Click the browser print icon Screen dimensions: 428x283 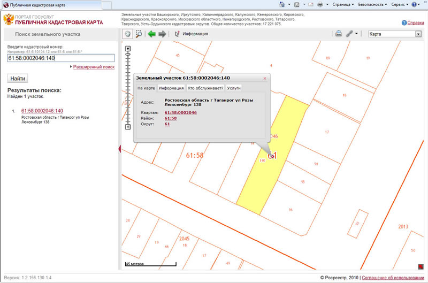[x=320, y=4]
